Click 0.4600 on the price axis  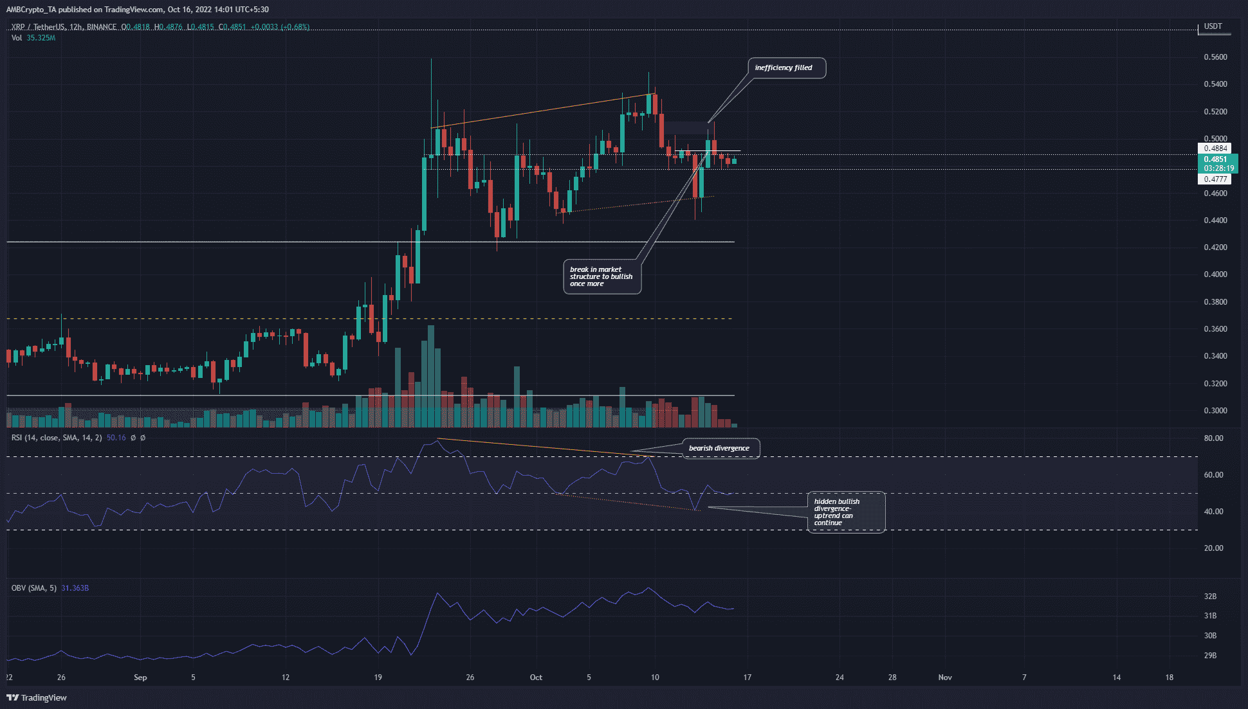(1215, 193)
